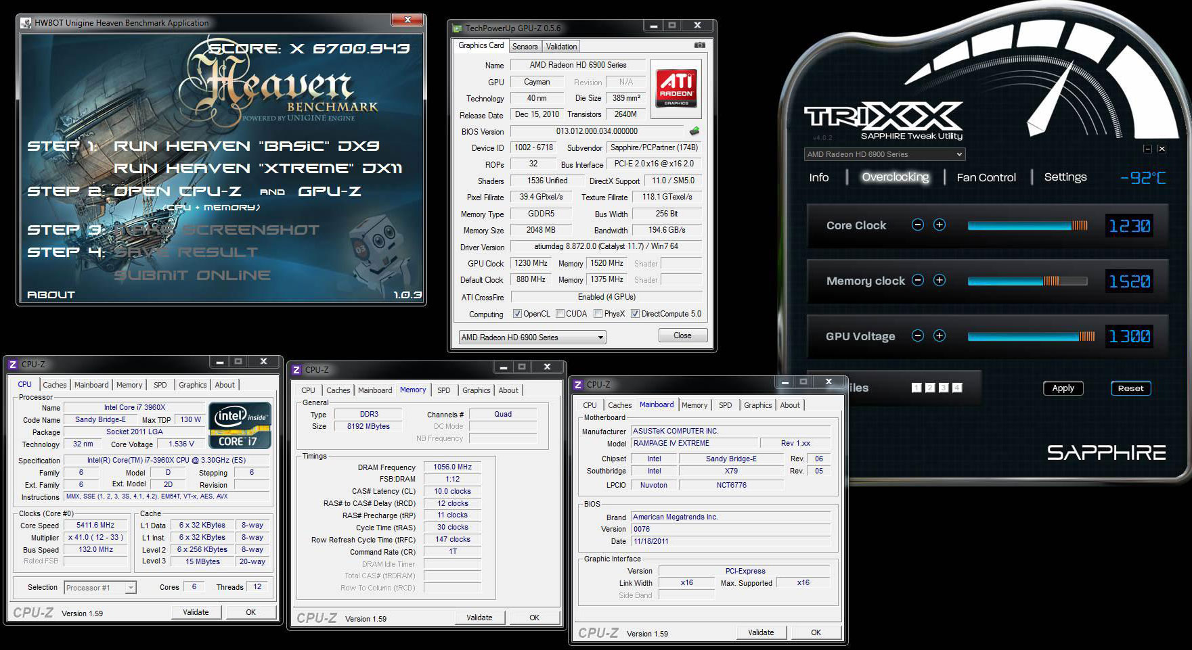Open the GPU-Z graphics card selector dropdown

click(532, 338)
